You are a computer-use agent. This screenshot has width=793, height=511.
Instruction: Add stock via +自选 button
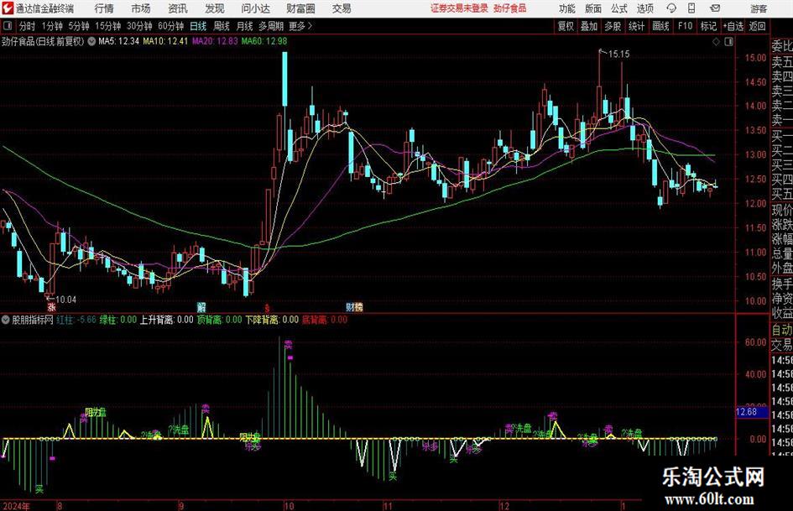pos(733,26)
